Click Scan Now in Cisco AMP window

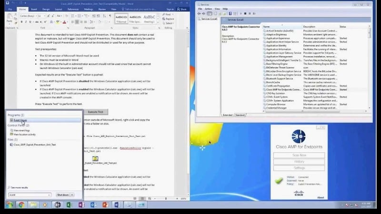299,156
